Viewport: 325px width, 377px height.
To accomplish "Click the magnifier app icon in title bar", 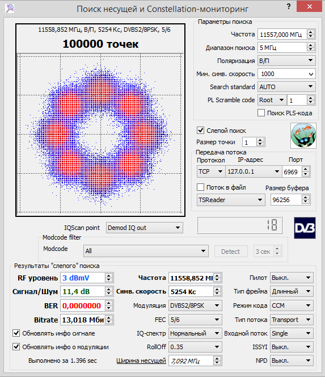I will click(10, 9).
